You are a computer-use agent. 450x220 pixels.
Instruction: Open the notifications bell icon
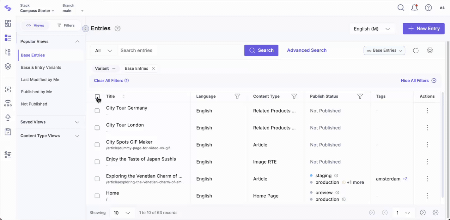(415, 8)
